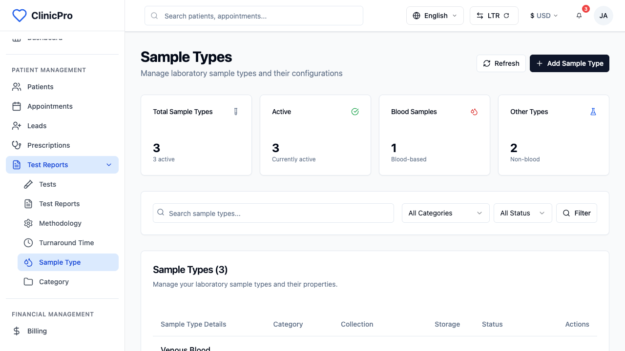Open the USD currency dropdown
The height and width of the screenshot is (351, 625).
pos(543,16)
